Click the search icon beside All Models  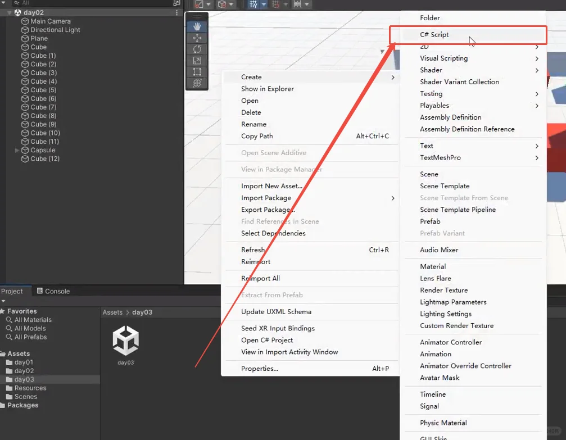(9, 329)
